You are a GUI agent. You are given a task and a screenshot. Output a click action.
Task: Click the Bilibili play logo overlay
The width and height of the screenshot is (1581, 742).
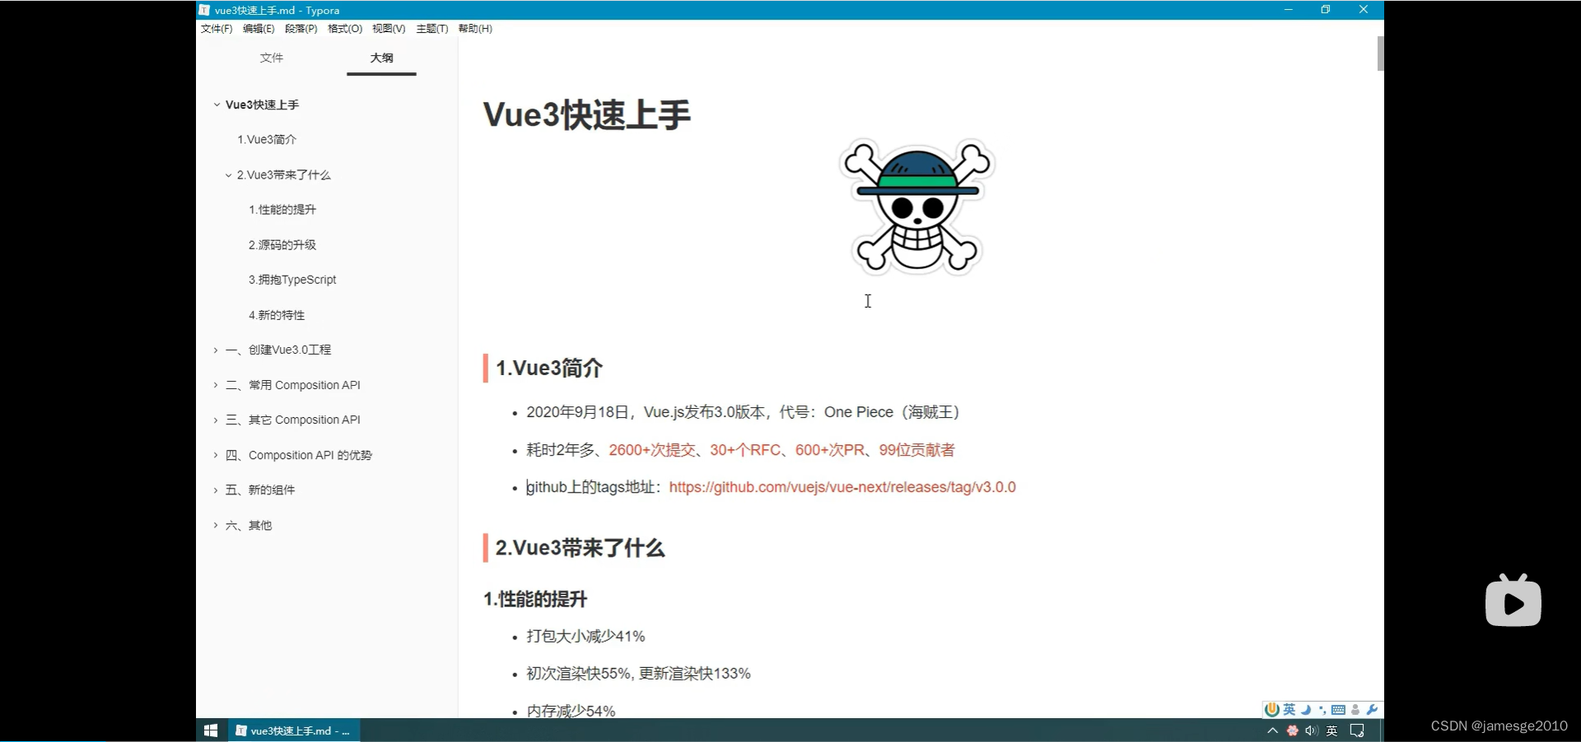pyautogui.click(x=1513, y=601)
